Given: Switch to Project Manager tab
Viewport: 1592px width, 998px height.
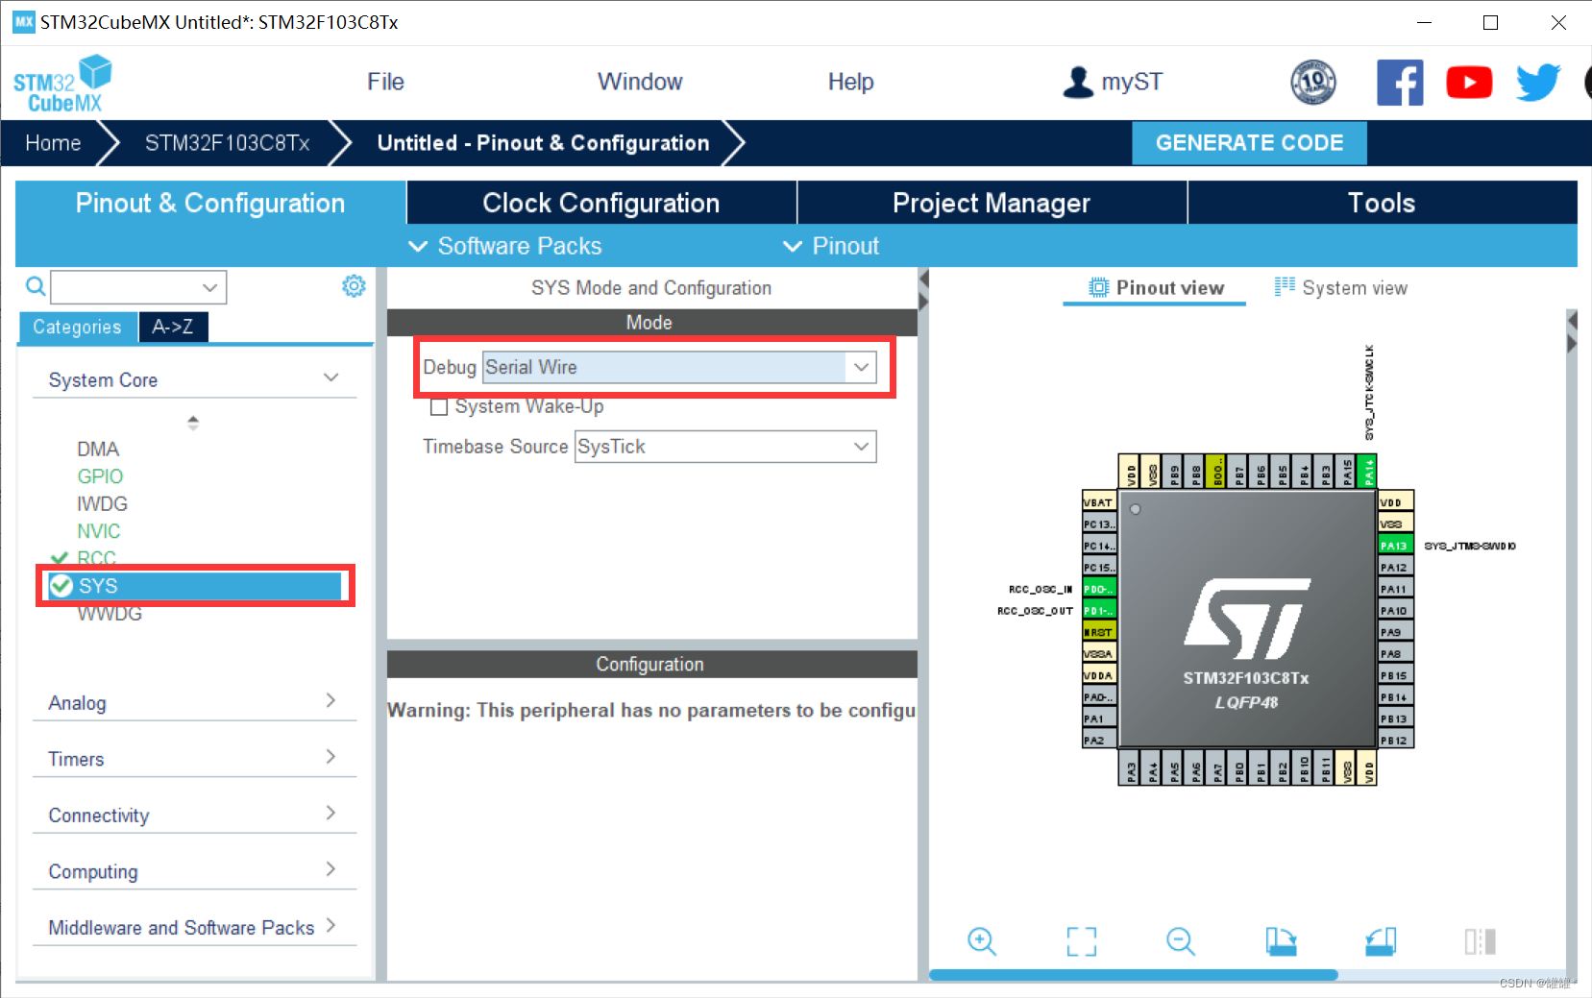Looking at the screenshot, I should coord(992,203).
